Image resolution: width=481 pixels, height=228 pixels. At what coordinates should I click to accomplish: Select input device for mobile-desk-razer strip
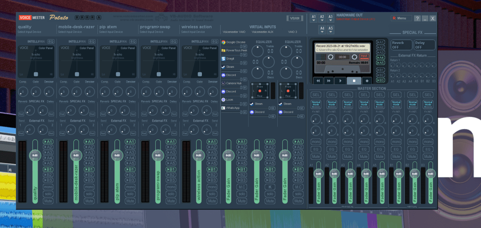click(70, 32)
